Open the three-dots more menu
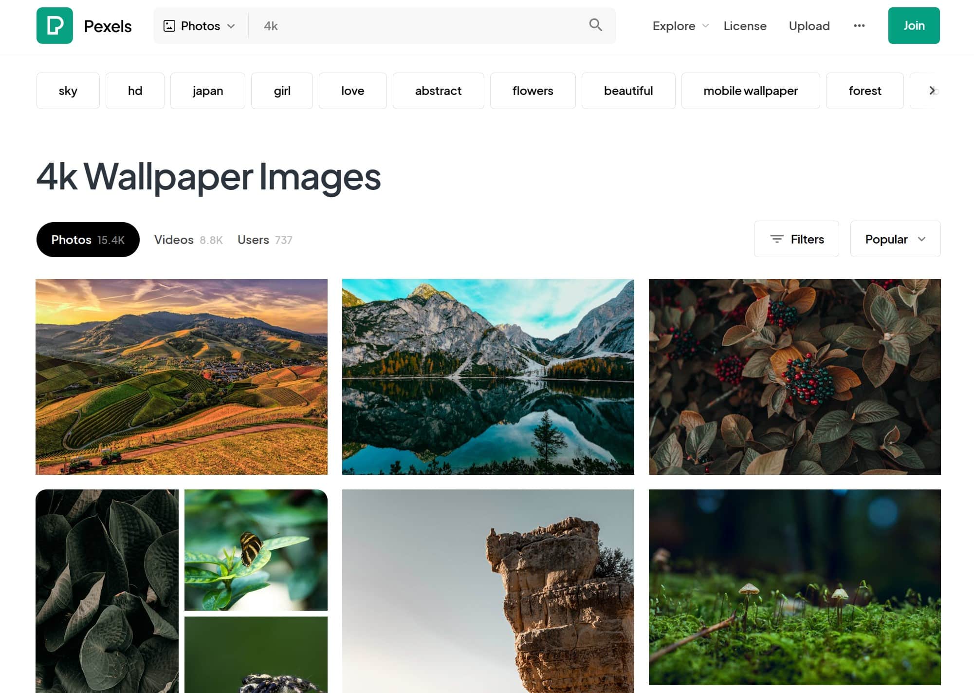974x693 pixels. pyautogui.click(x=859, y=25)
